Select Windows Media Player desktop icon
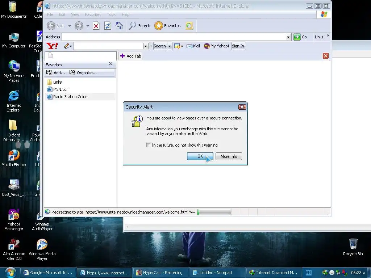This screenshot has width=371, height=278. point(42,249)
